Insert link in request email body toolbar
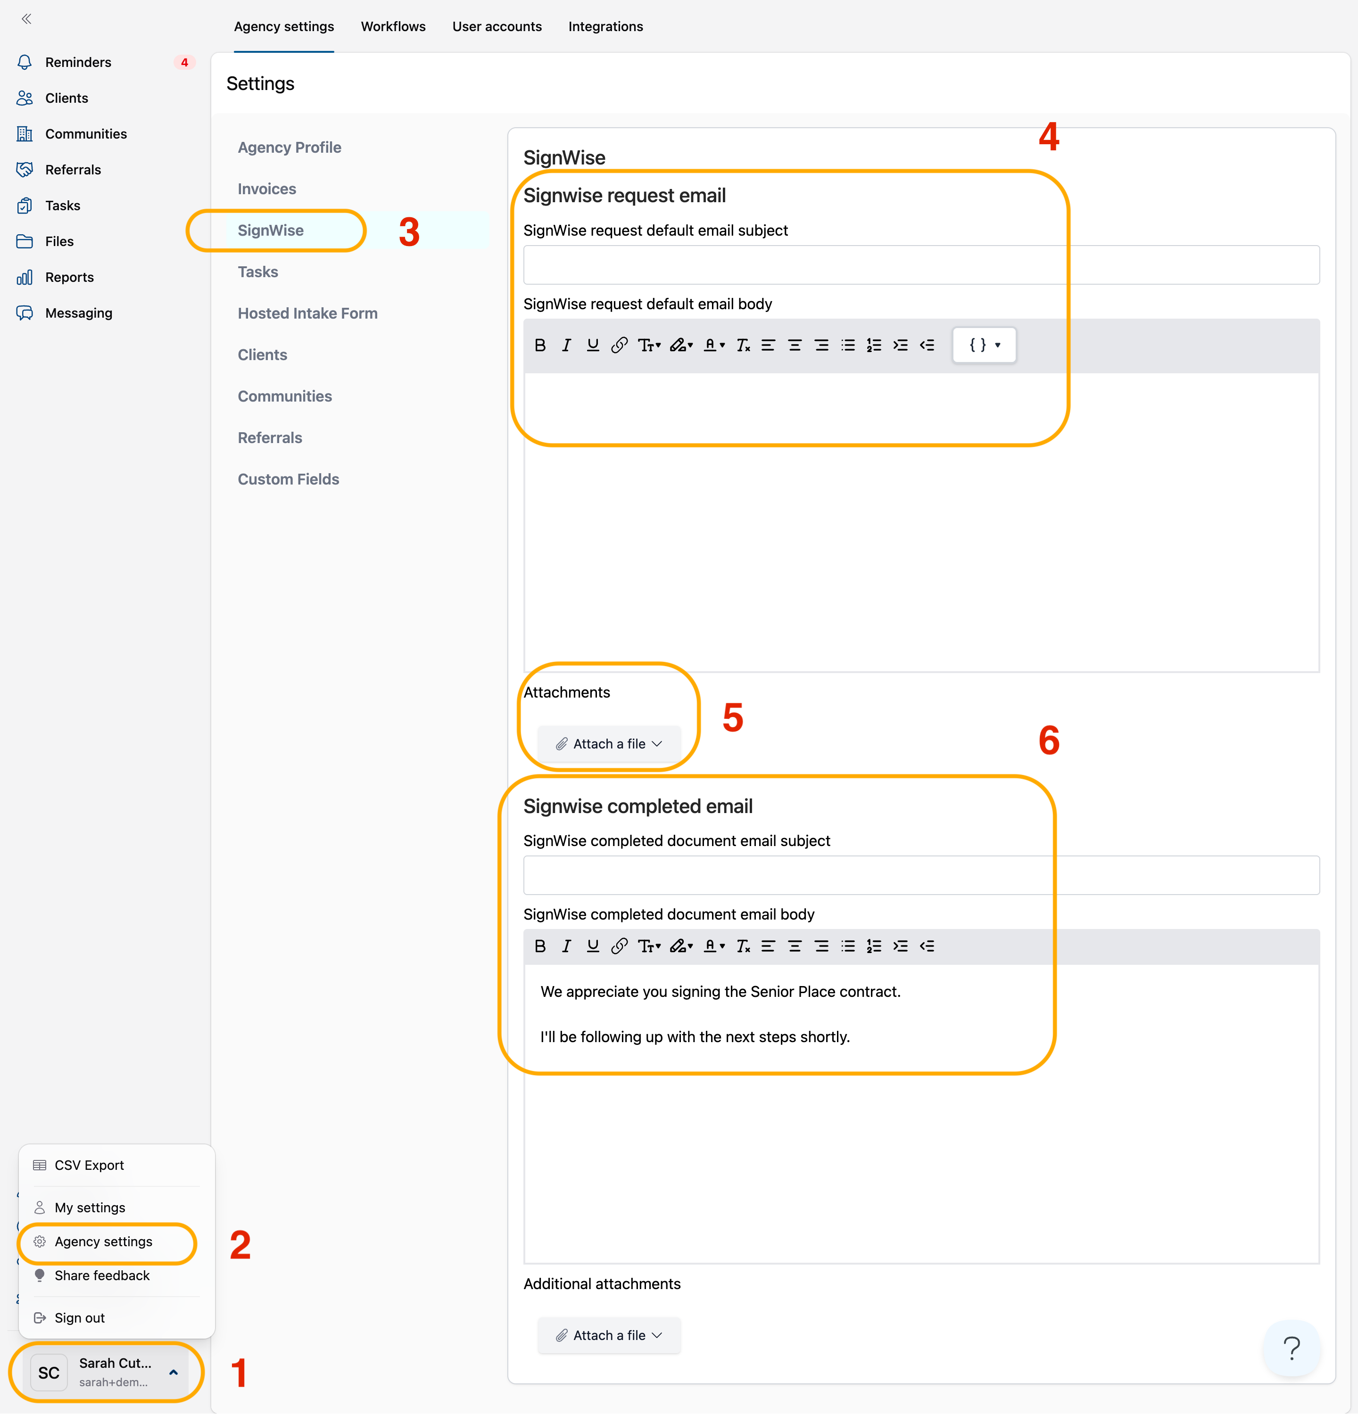 pyautogui.click(x=619, y=345)
